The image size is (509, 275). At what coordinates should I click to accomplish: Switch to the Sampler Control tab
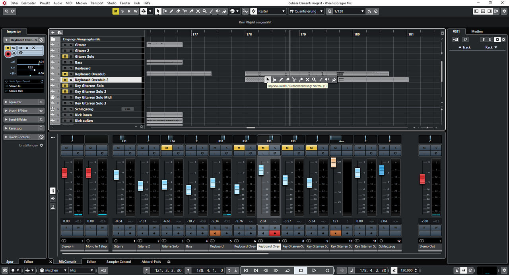119,262
